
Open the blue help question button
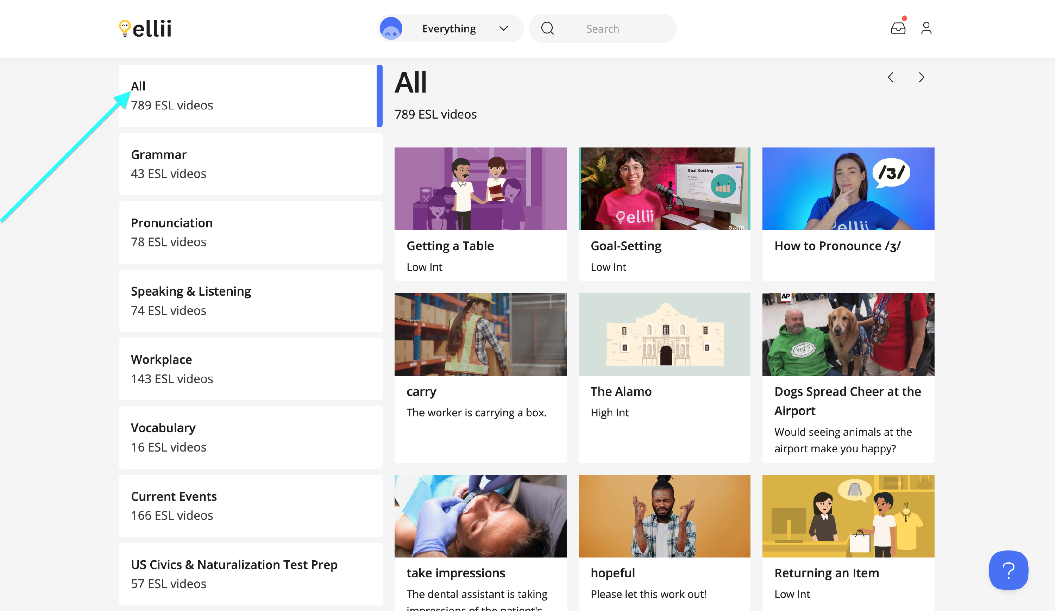(x=1008, y=570)
